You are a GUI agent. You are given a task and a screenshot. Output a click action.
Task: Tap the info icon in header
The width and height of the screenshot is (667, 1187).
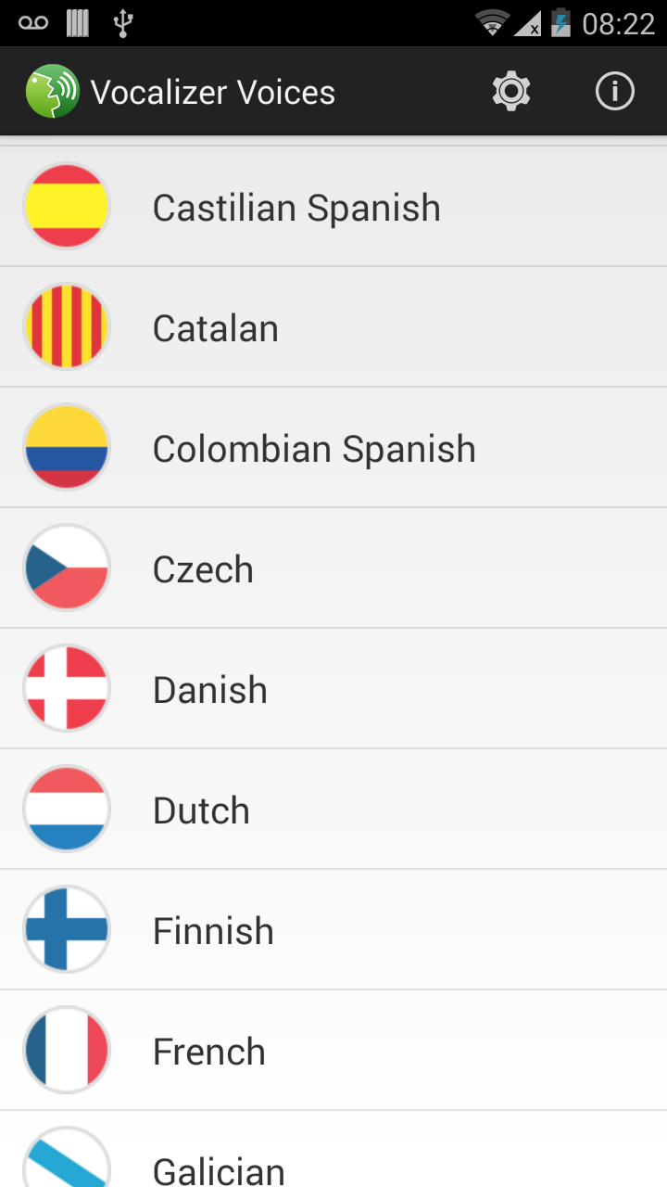(614, 92)
